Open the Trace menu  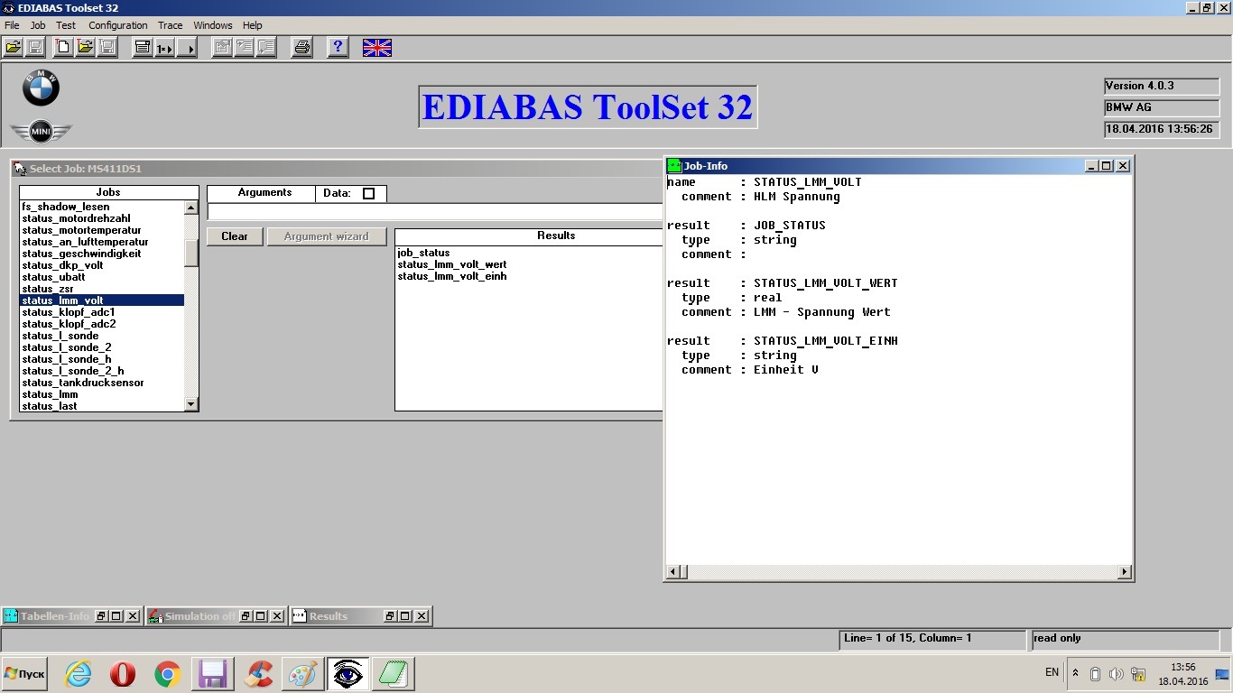point(170,25)
